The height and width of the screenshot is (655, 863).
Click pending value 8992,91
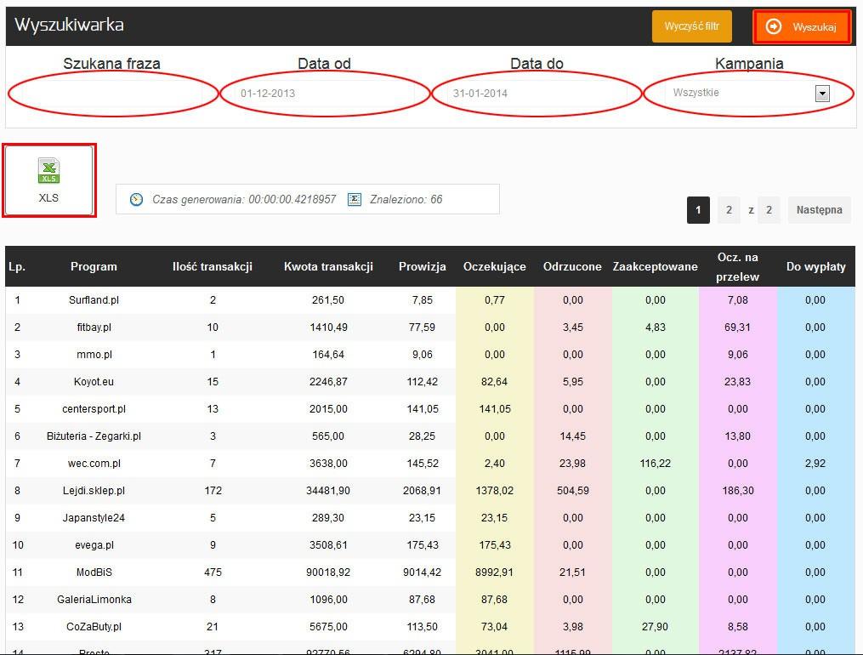(x=494, y=572)
